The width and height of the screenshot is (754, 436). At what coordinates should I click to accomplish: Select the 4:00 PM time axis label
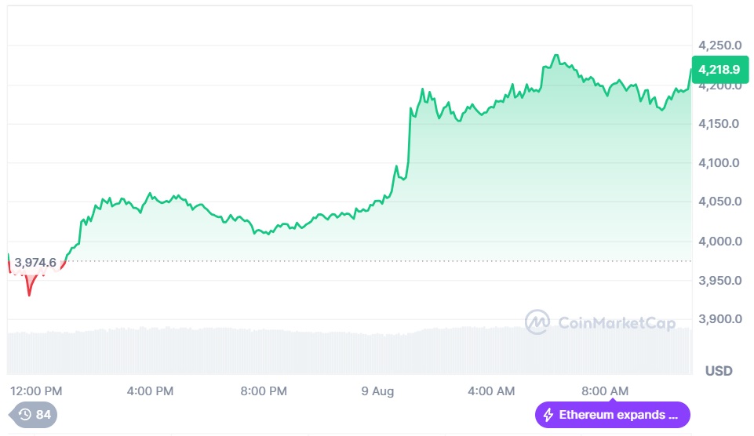pyautogui.click(x=150, y=391)
